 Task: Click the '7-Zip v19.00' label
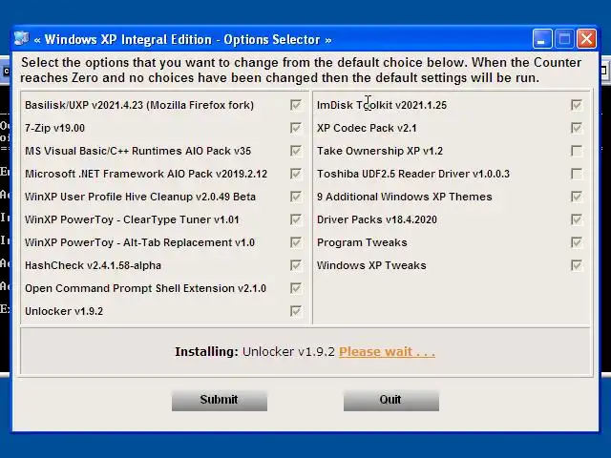54,128
